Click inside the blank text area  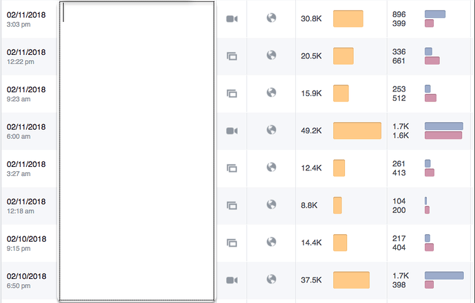[x=137, y=151]
